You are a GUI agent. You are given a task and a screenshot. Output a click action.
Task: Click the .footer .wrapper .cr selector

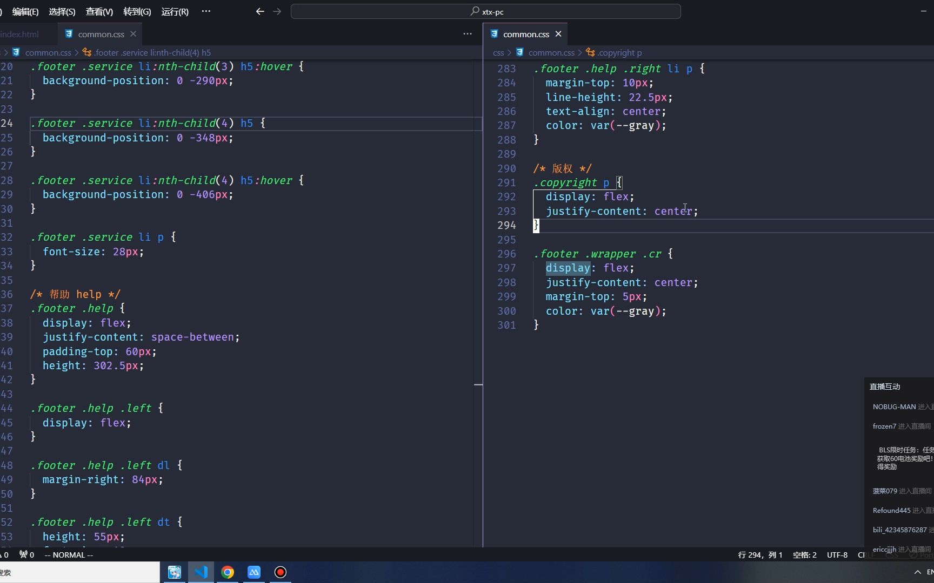click(597, 254)
